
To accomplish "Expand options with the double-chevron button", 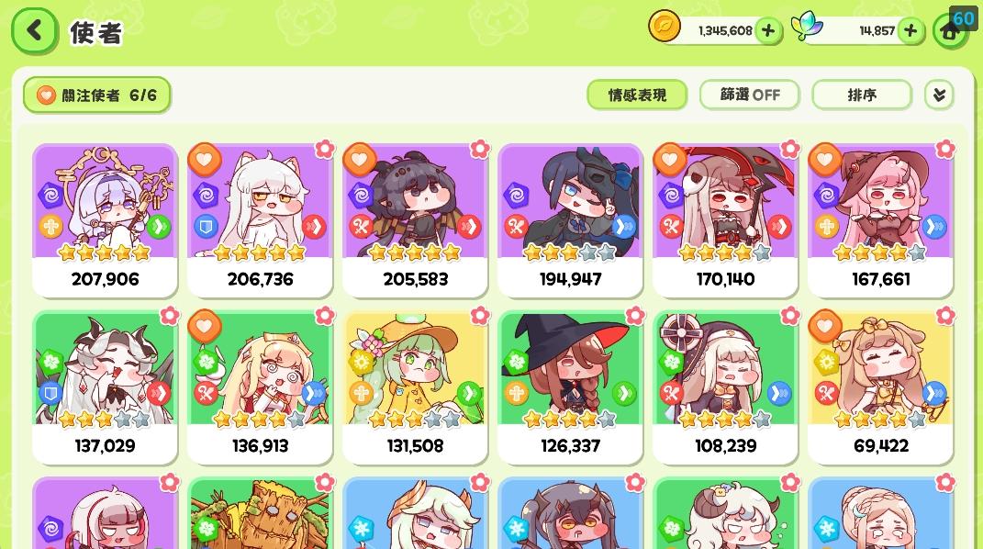I will tap(939, 95).
